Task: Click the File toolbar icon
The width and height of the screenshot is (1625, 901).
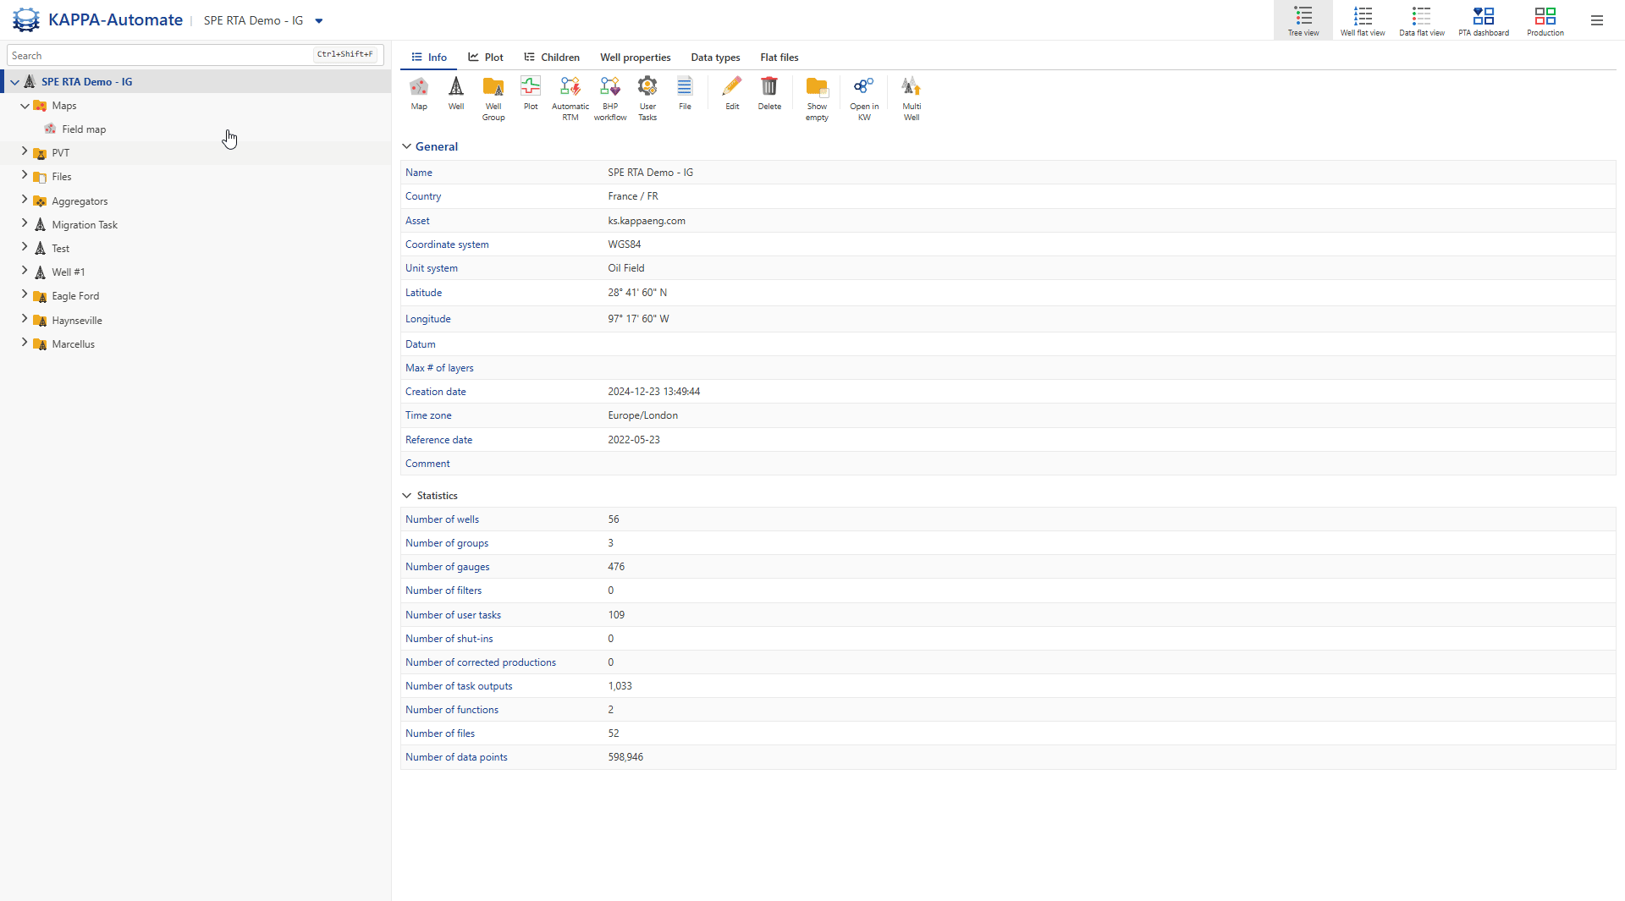Action: click(685, 86)
